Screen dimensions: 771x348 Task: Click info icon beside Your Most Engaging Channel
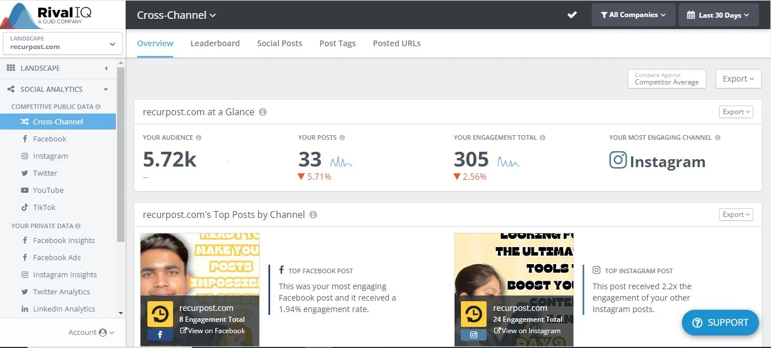tap(718, 137)
